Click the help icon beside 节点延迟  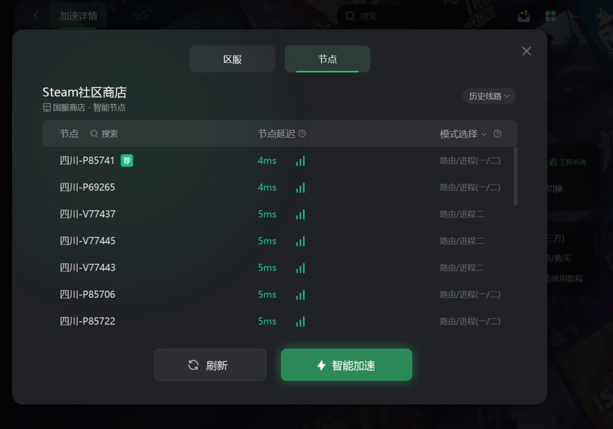[x=302, y=134]
